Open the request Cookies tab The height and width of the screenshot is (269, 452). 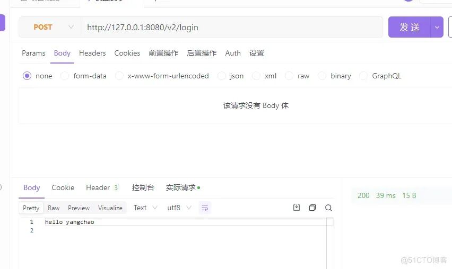pos(127,53)
